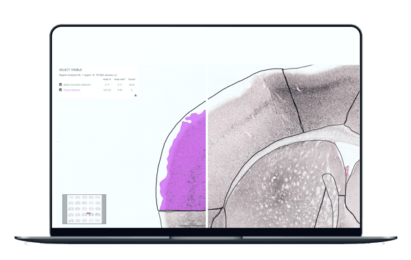
Task: Click the alpha-synuclein detector label
Action: click(77, 84)
